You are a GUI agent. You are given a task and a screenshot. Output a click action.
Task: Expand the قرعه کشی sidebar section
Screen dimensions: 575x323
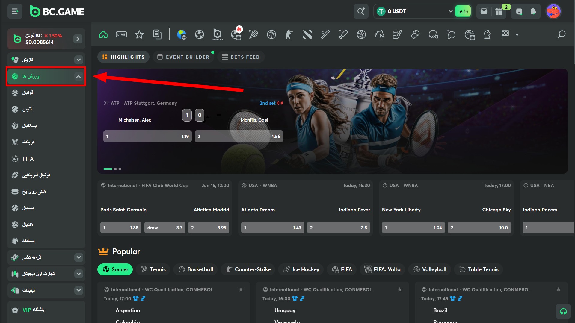click(x=79, y=257)
